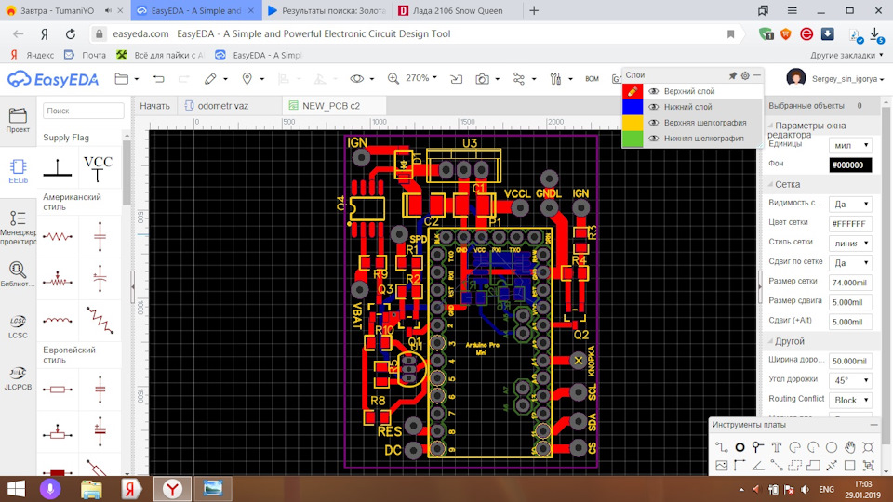Open the Сдвиг по сетке dropdown
The width and height of the screenshot is (893, 502).
point(850,263)
